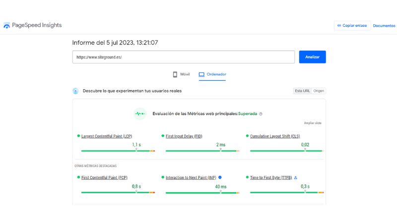This screenshot has height=223, width=397.
Task: Click the LCP value 1,1 s
Action: pos(136,145)
